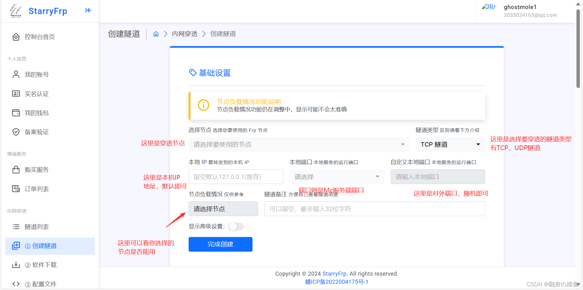This screenshot has width=583, height=290.
Task: Click the person icon for 我的账号
Action: [16, 75]
